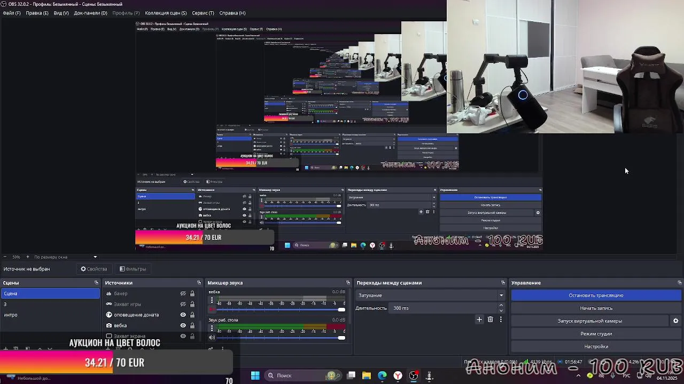Open source Фильтры button
This screenshot has width=684, height=384.
(x=133, y=269)
